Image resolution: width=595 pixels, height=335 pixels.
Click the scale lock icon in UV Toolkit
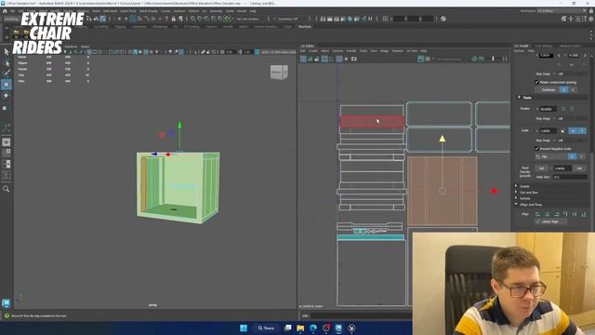pos(562,130)
